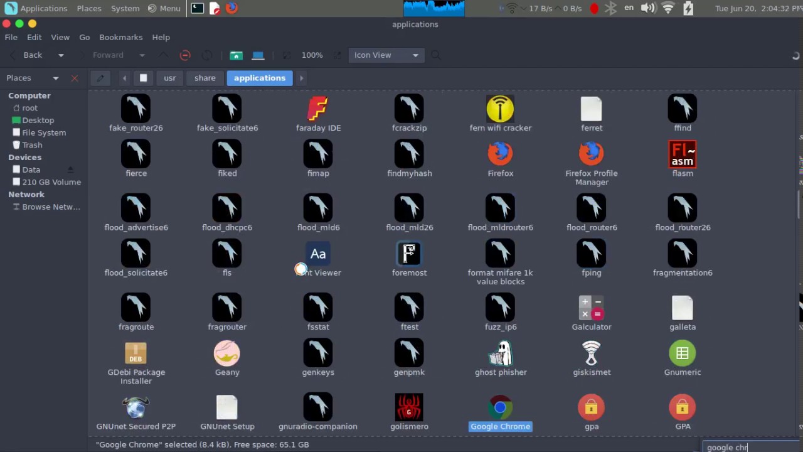Select the faraday IDE application icon
This screenshot has height=452, width=803.
318,109
